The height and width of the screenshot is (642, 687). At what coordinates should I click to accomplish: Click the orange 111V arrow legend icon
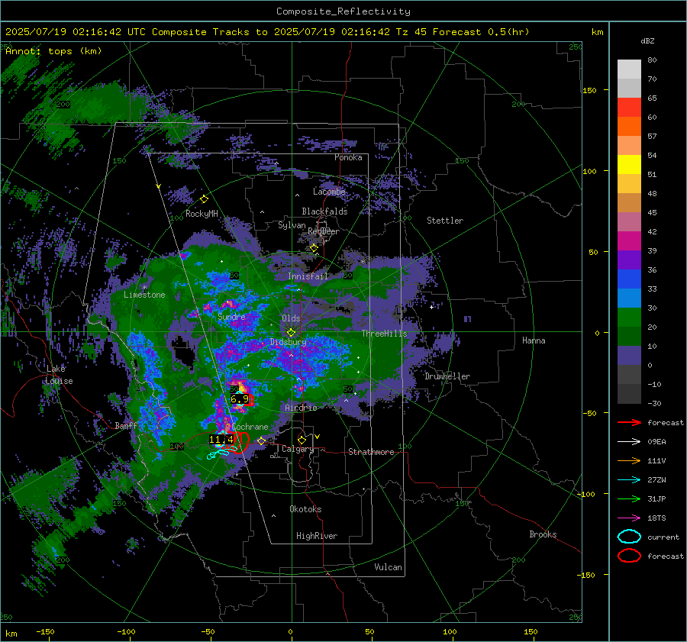629,460
